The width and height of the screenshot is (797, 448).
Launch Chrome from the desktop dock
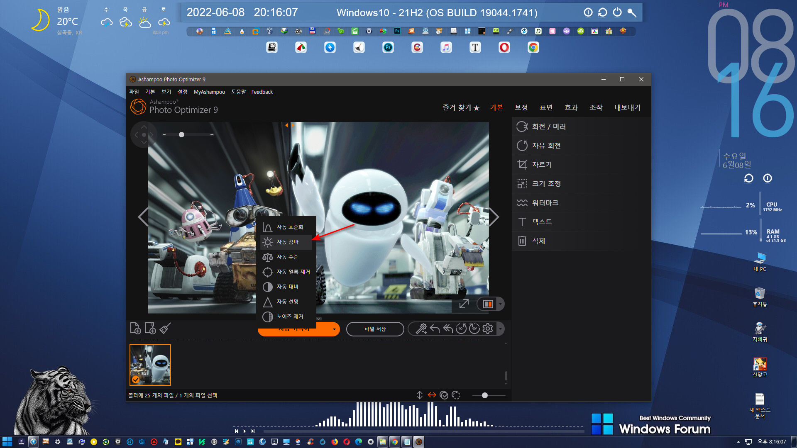pos(533,47)
